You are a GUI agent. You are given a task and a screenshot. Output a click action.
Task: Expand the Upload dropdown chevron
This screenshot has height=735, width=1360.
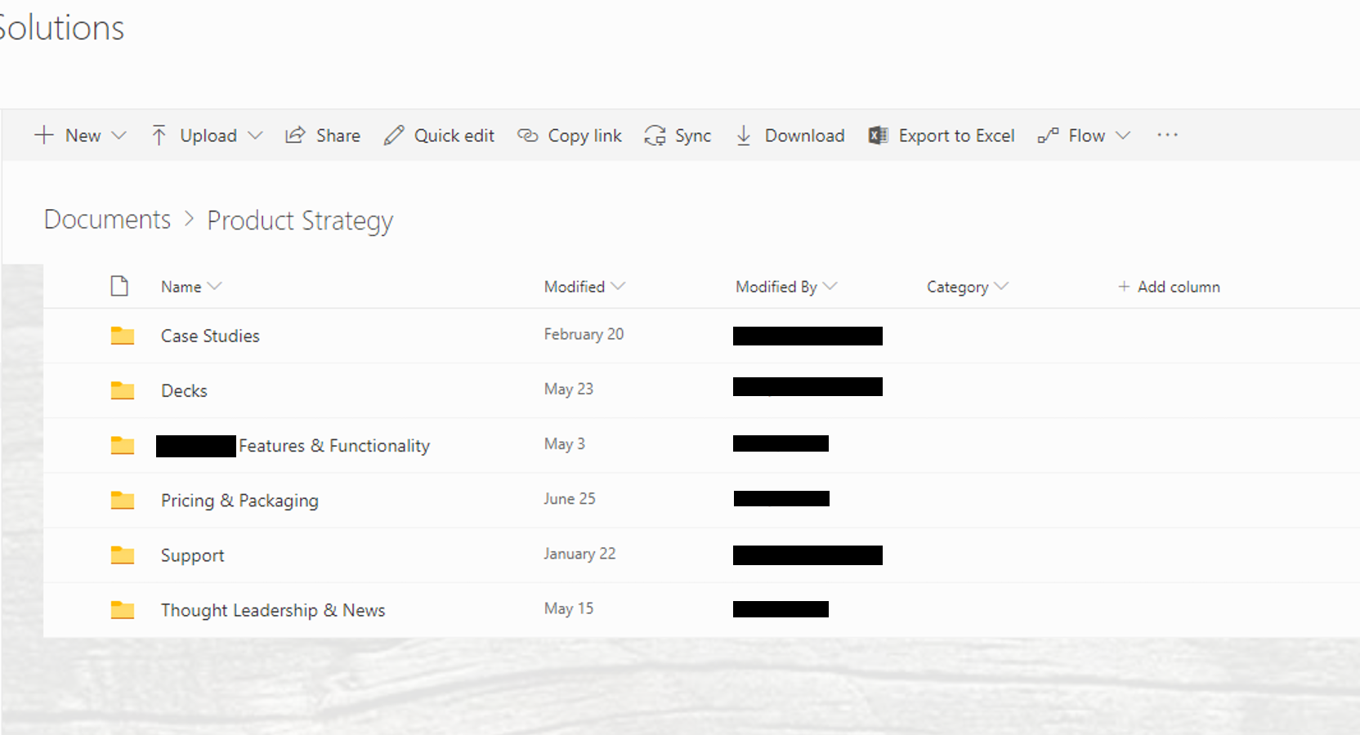coord(255,136)
